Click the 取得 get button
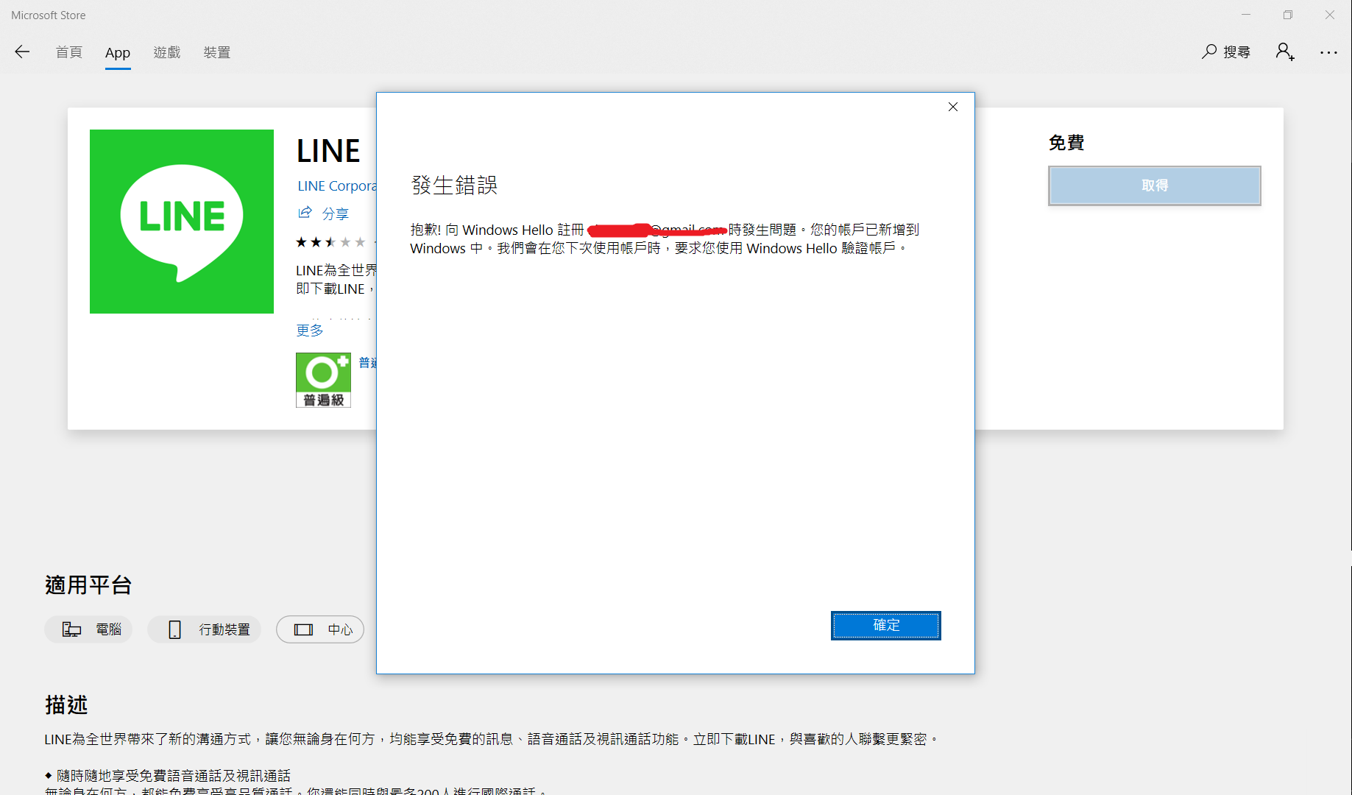The width and height of the screenshot is (1352, 795). (1155, 185)
